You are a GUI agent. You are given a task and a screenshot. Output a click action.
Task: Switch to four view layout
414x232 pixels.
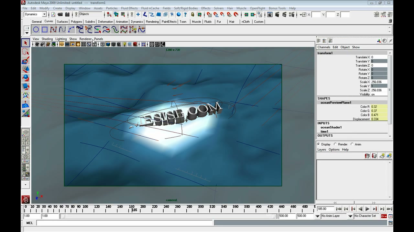[26, 141]
